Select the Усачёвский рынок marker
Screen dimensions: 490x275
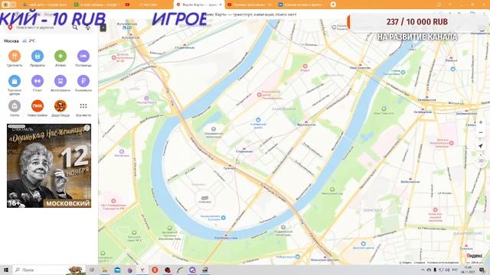point(258,120)
